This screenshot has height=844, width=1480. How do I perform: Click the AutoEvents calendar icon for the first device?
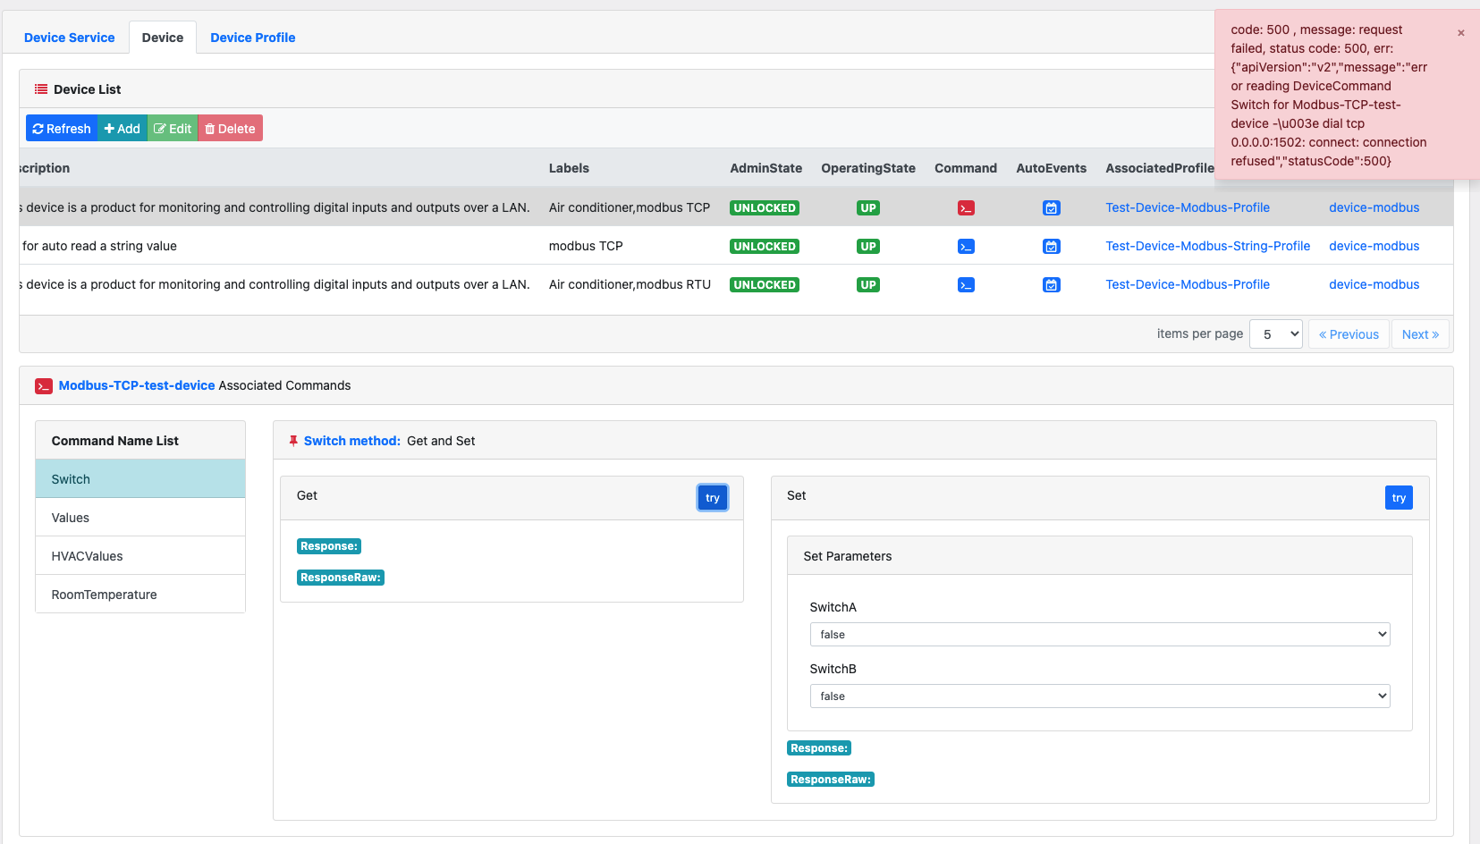(1052, 207)
